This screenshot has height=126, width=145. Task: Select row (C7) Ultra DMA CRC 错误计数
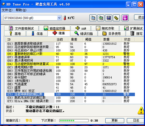[71, 101]
